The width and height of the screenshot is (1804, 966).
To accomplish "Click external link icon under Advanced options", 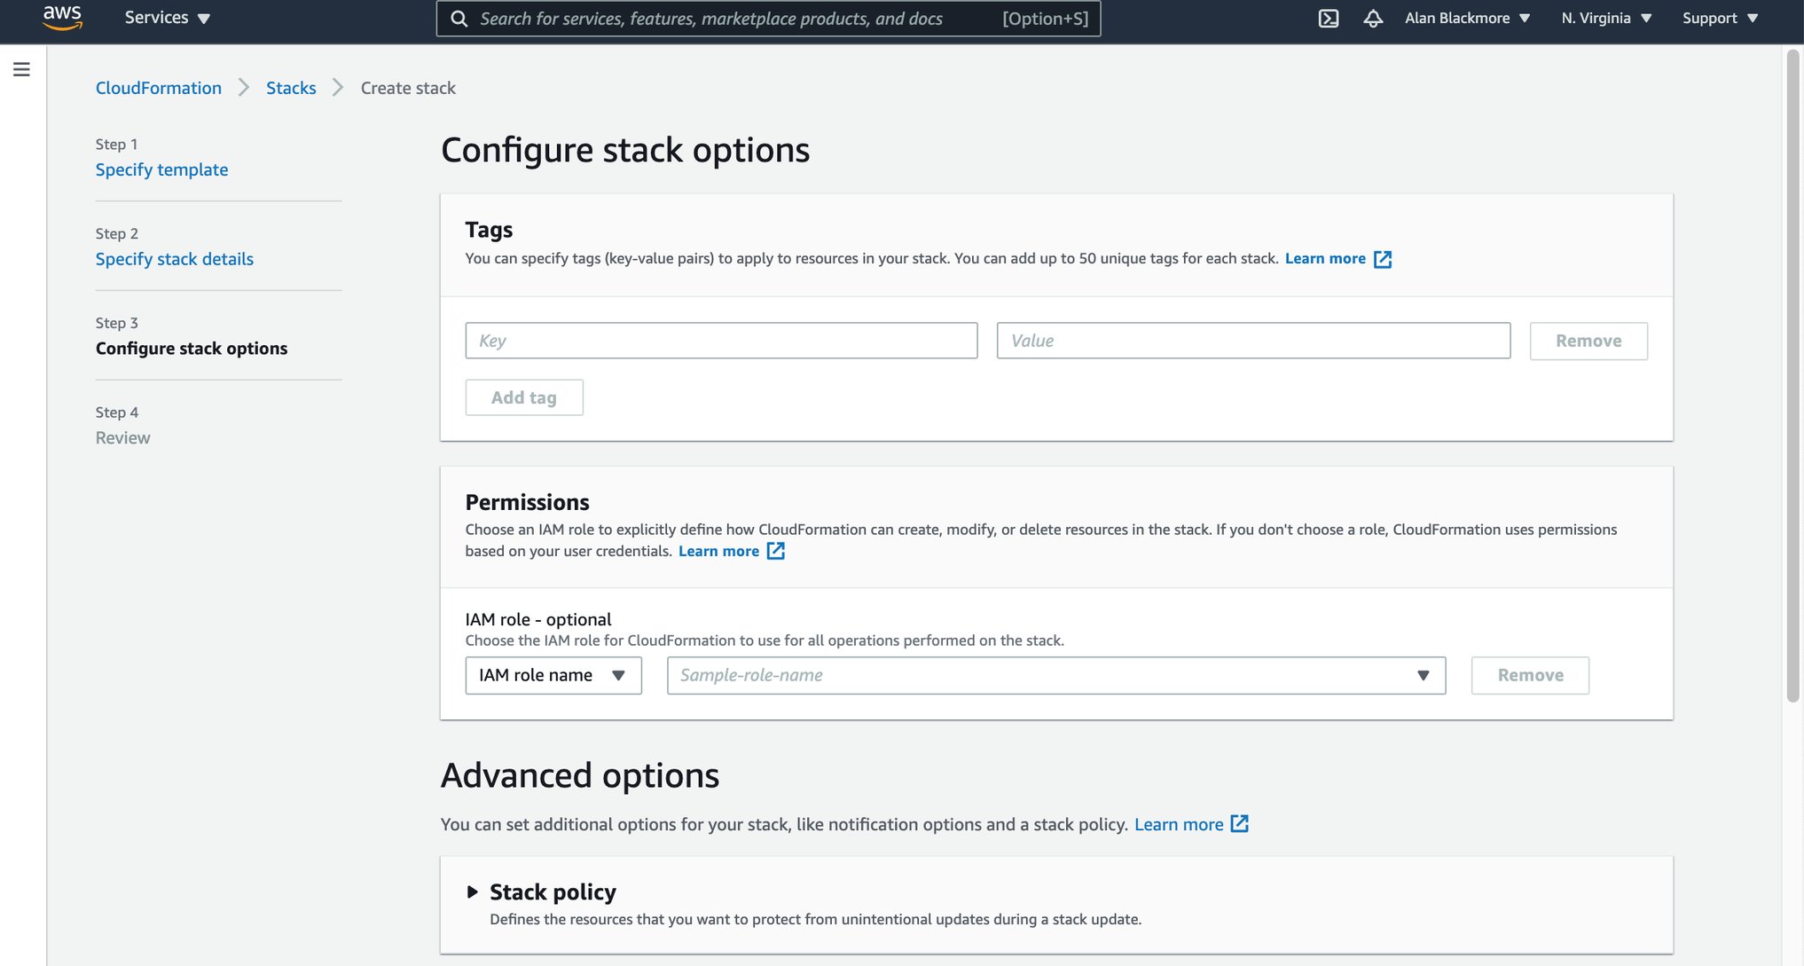I will (1239, 824).
